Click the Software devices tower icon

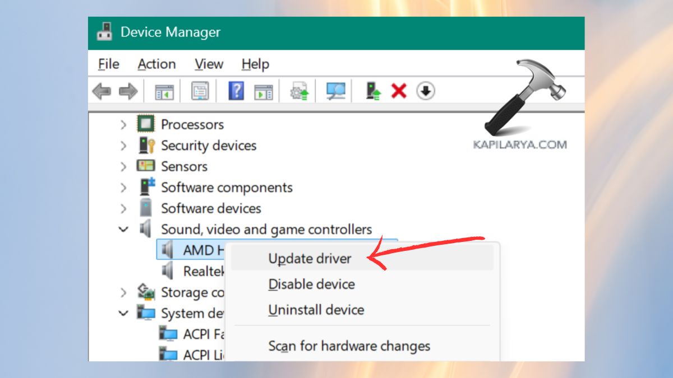[146, 208]
